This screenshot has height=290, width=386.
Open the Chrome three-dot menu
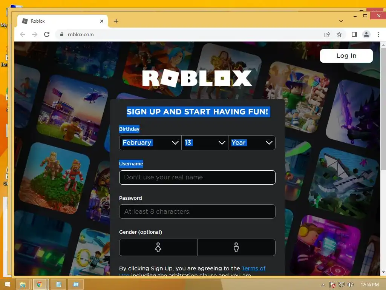click(378, 34)
